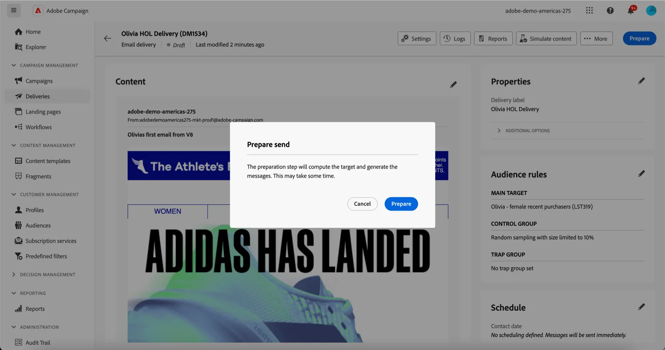This screenshot has height=350, width=665.
Task: Open Subscription services in the sidebar
Action: pos(48,241)
